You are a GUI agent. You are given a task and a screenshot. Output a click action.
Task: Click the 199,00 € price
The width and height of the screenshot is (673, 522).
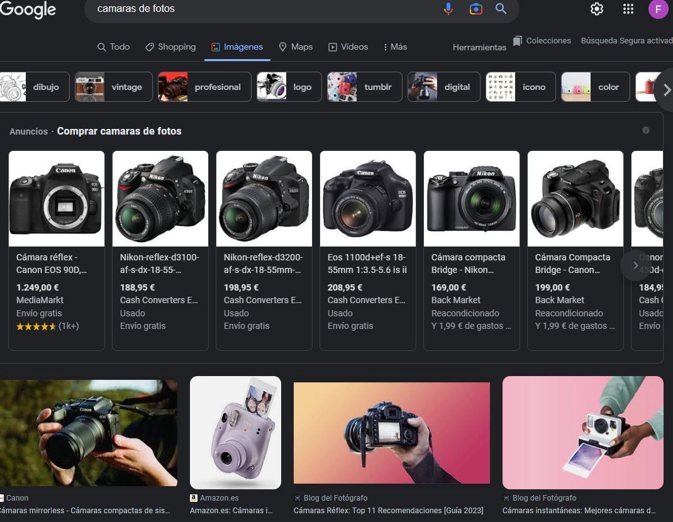[553, 287]
